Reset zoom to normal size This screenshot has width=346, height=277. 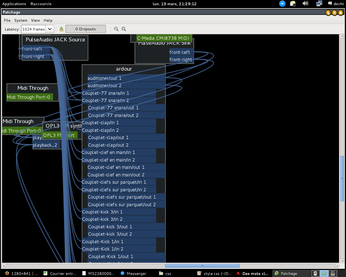click(116, 29)
